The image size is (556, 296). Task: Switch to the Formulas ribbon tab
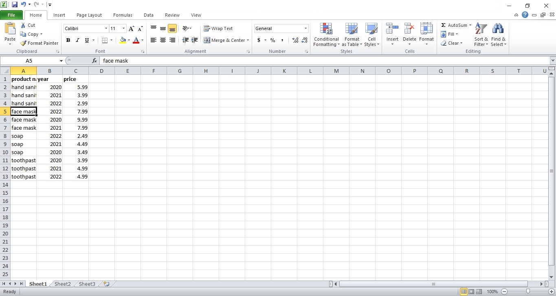[123, 15]
